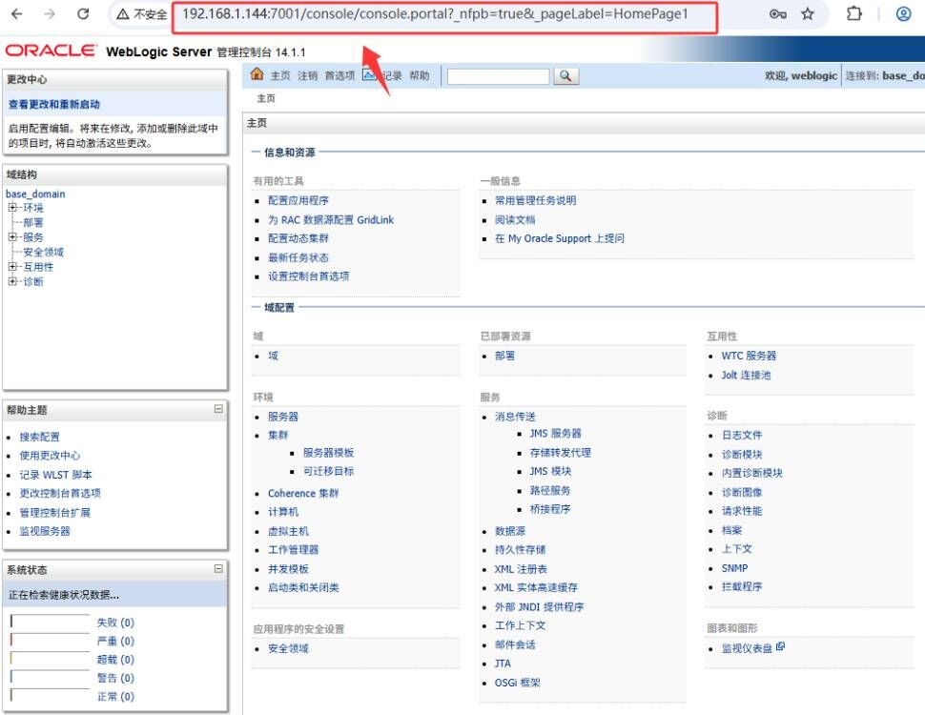Image resolution: width=925 pixels, height=715 pixels.
Task: Expand the 服务 tree node
Action: (x=11, y=236)
